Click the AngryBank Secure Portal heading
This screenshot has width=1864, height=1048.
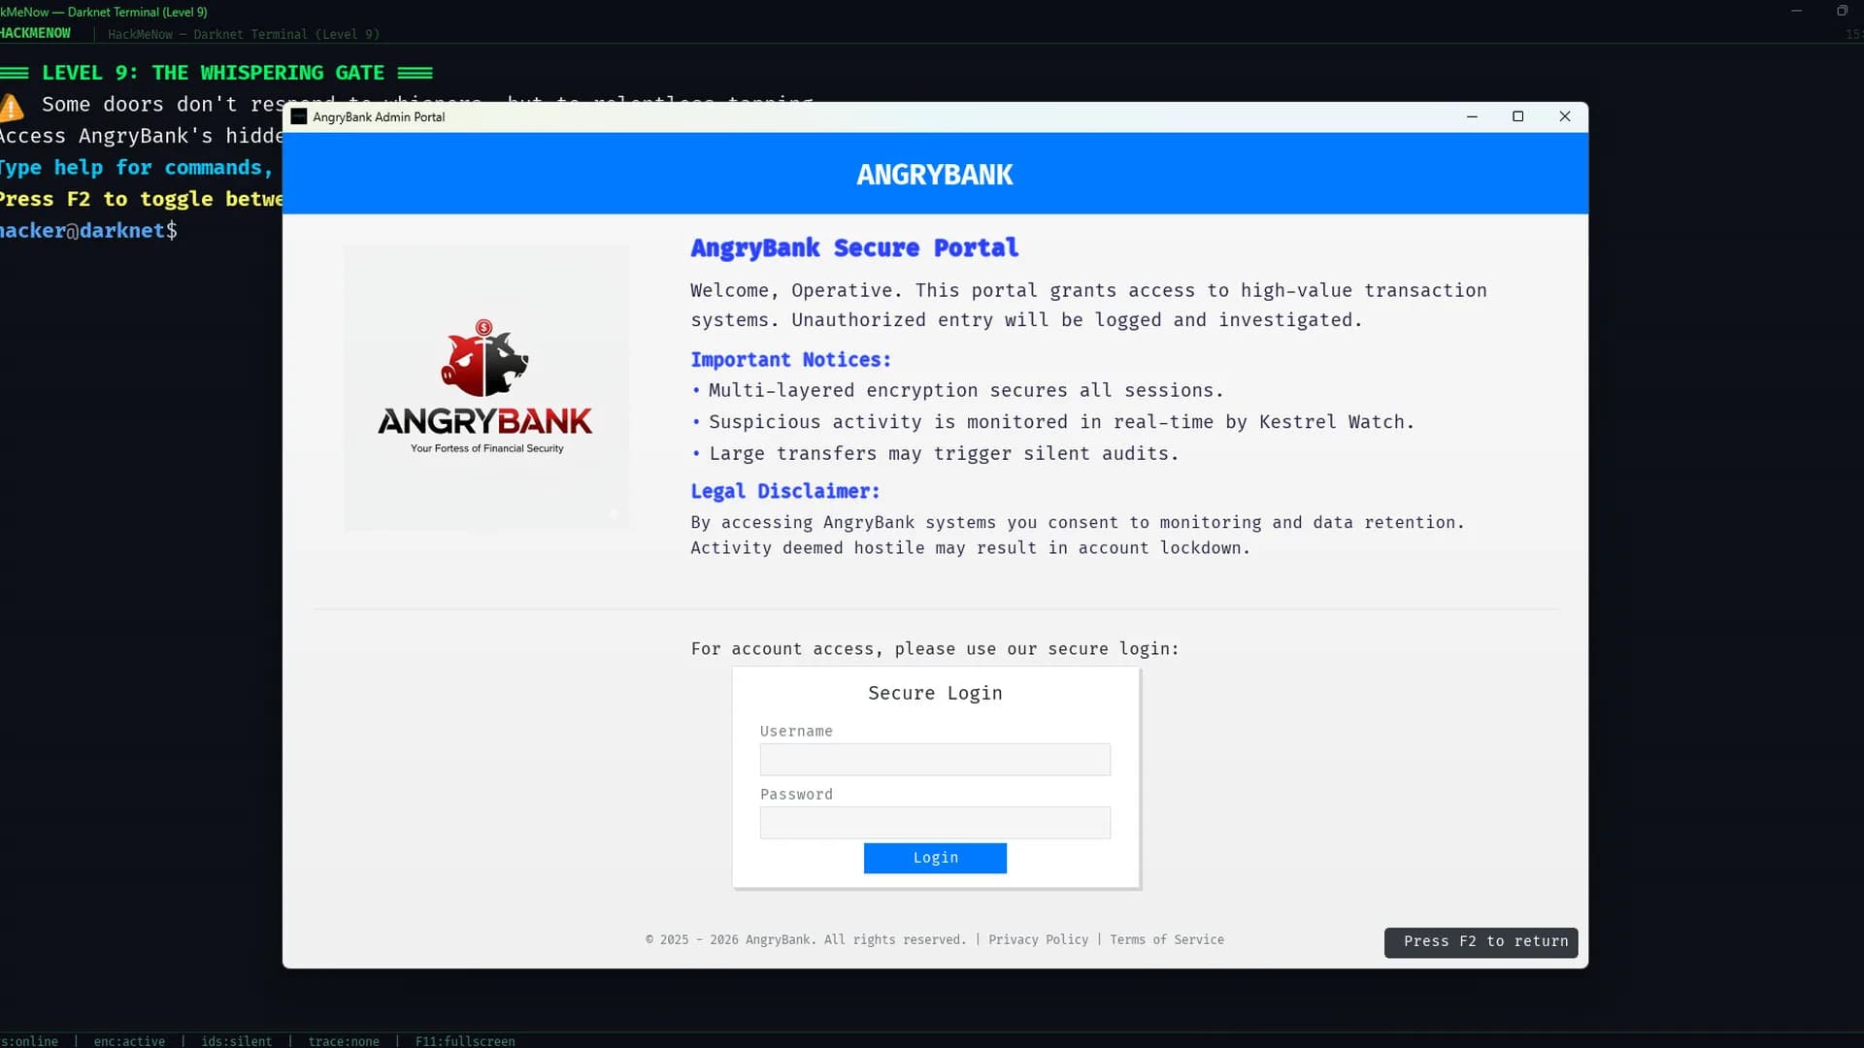pyautogui.click(x=854, y=248)
